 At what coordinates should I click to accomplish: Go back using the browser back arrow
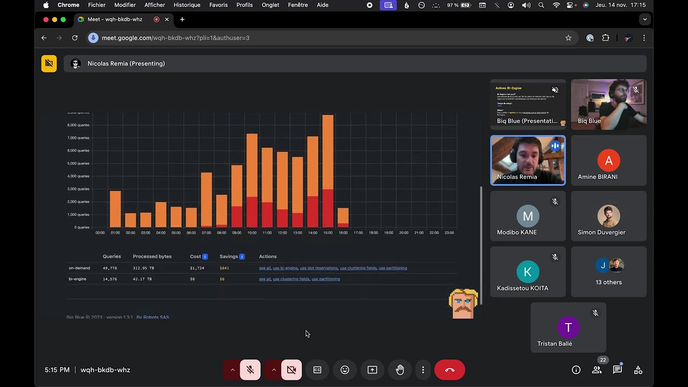(44, 38)
